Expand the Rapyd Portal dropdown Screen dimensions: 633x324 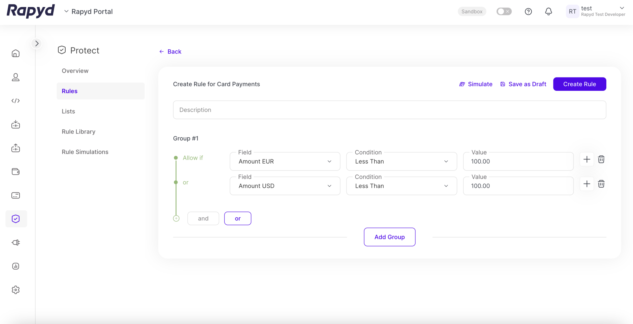tap(89, 12)
